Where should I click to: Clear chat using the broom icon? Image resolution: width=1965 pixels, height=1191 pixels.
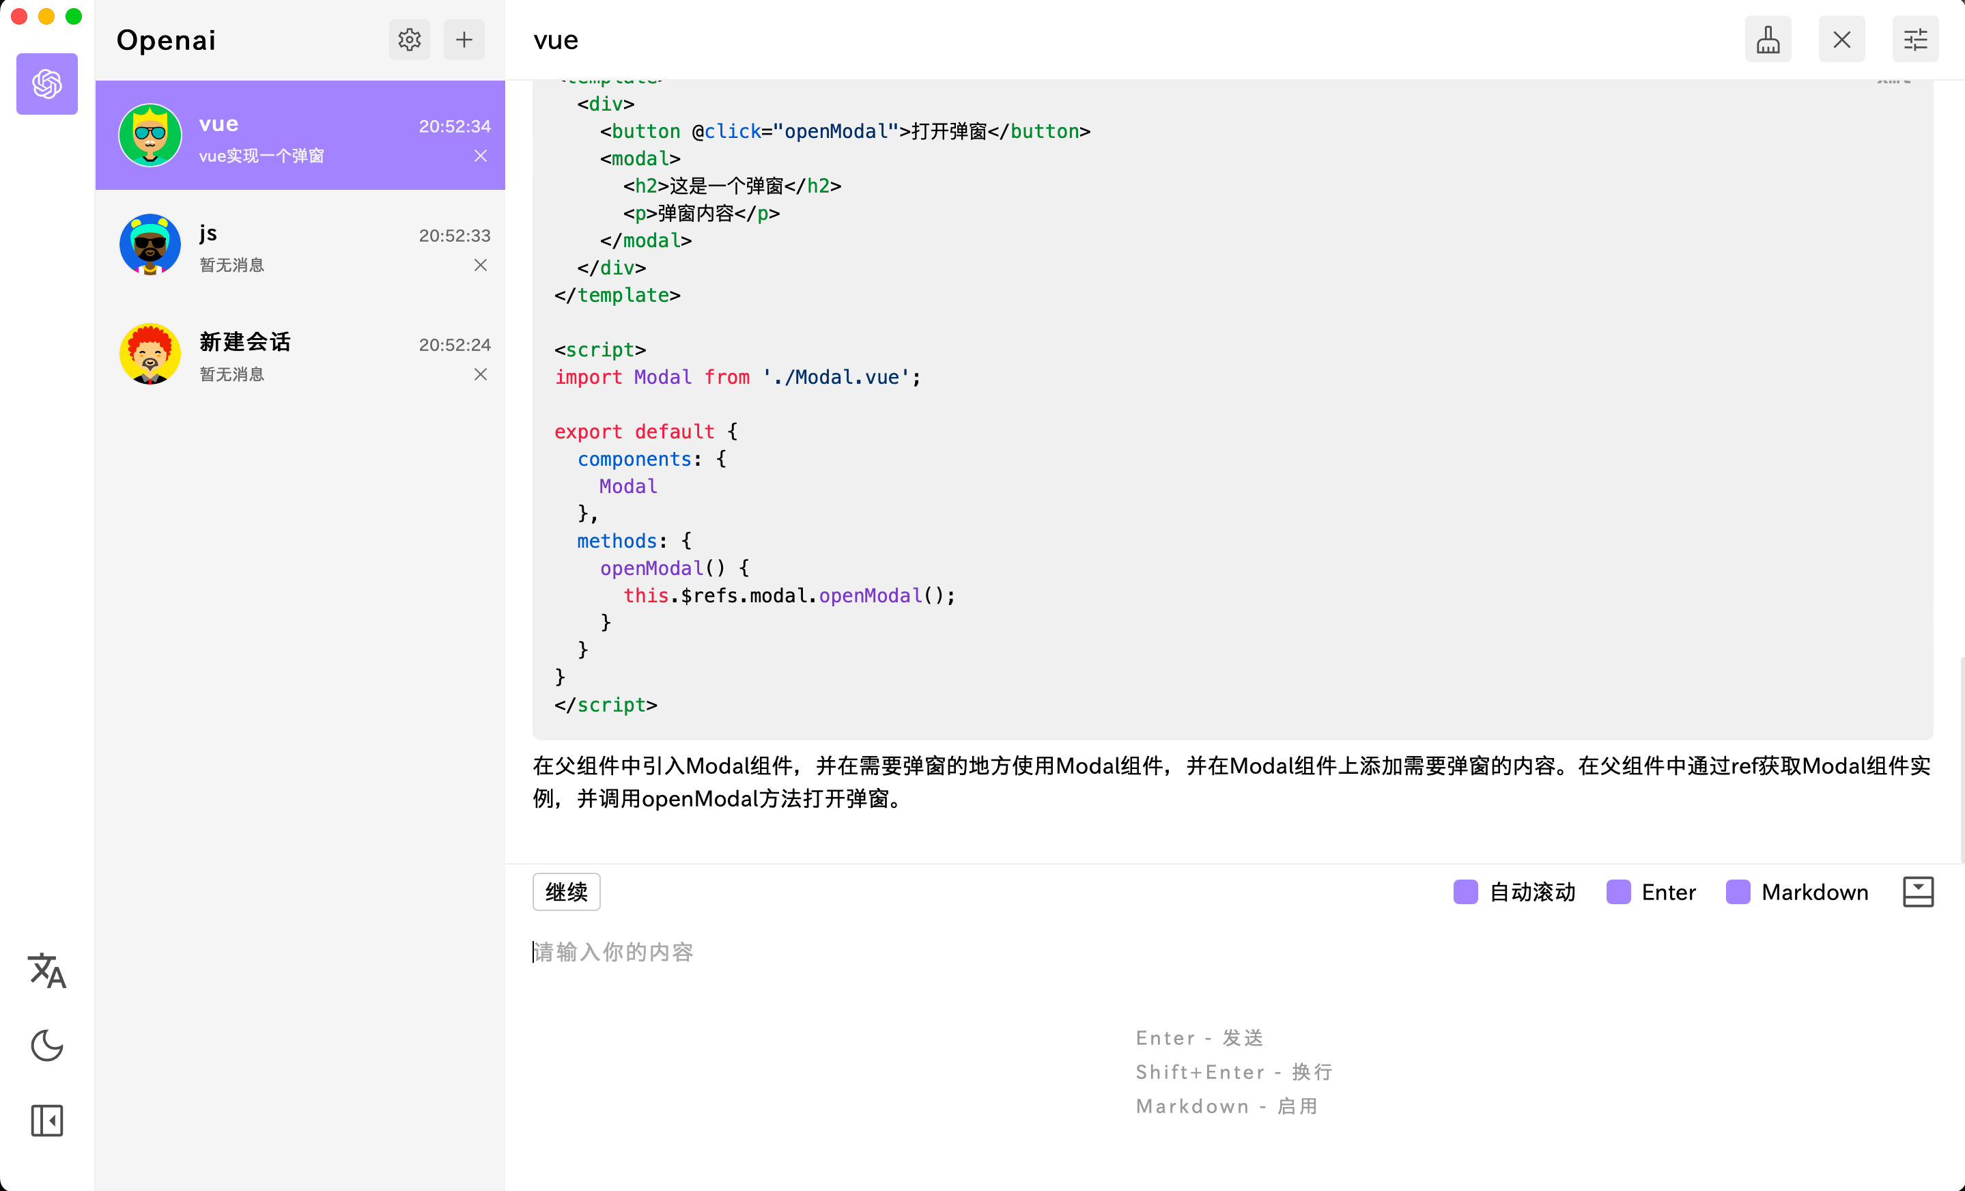pos(1767,40)
